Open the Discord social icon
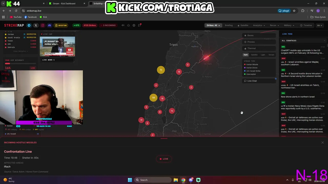The image size is (328, 184). click(x=49, y=25)
